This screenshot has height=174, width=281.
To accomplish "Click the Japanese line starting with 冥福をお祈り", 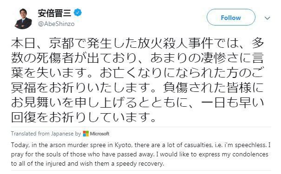I will coord(137,88).
